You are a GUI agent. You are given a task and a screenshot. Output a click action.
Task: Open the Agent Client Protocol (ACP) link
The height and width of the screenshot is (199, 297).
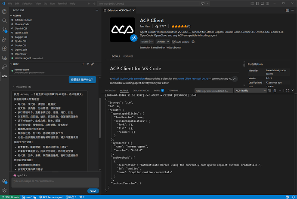point(192,79)
